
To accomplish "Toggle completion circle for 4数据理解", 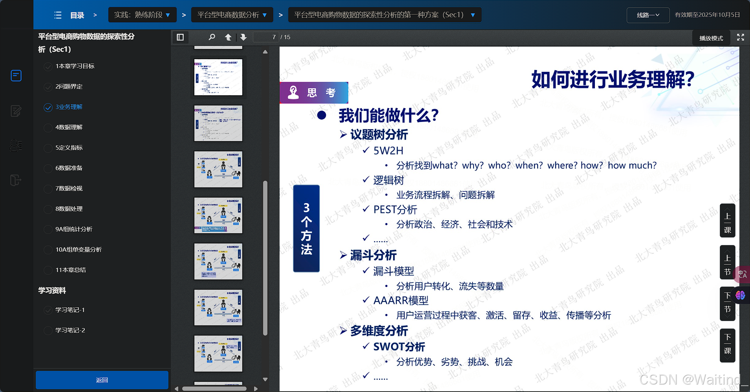I will tap(48, 128).
